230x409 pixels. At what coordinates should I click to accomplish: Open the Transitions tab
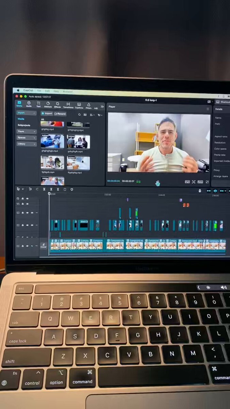coord(68,105)
